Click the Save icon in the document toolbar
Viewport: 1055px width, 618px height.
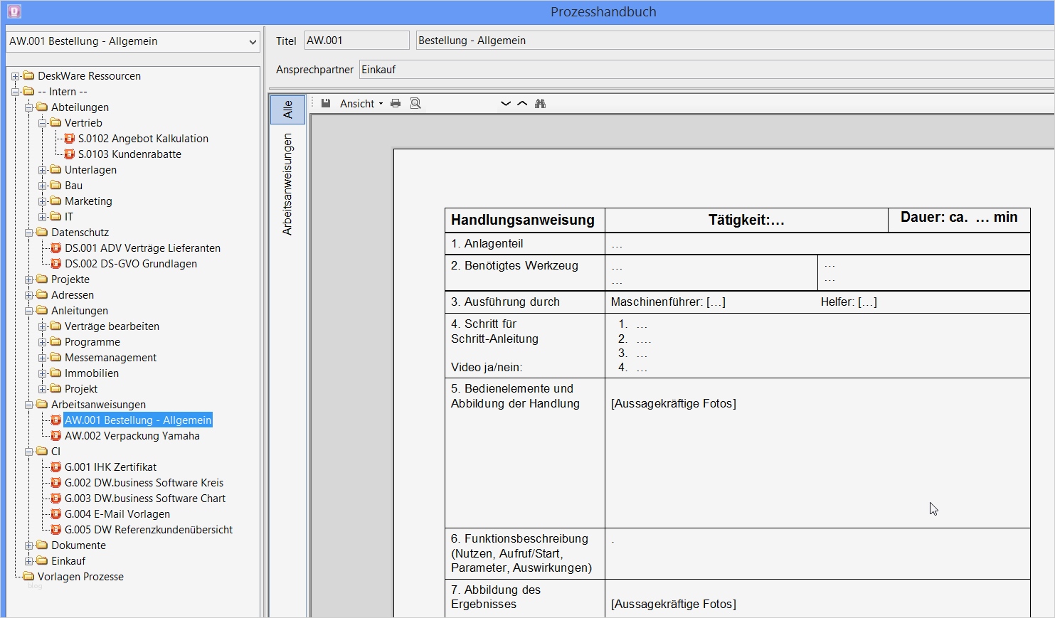[325, 103]
